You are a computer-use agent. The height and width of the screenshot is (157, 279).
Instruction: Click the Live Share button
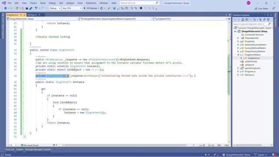tap(261, 8)
